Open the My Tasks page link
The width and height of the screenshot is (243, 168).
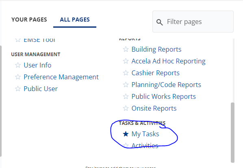(145, 134)
